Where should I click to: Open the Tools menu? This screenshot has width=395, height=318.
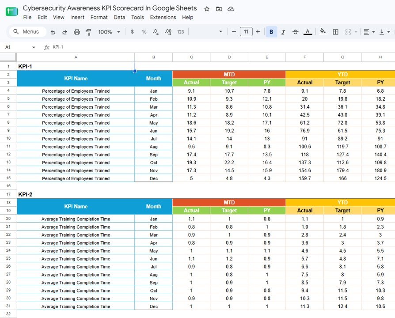click(x=137, y=17)
